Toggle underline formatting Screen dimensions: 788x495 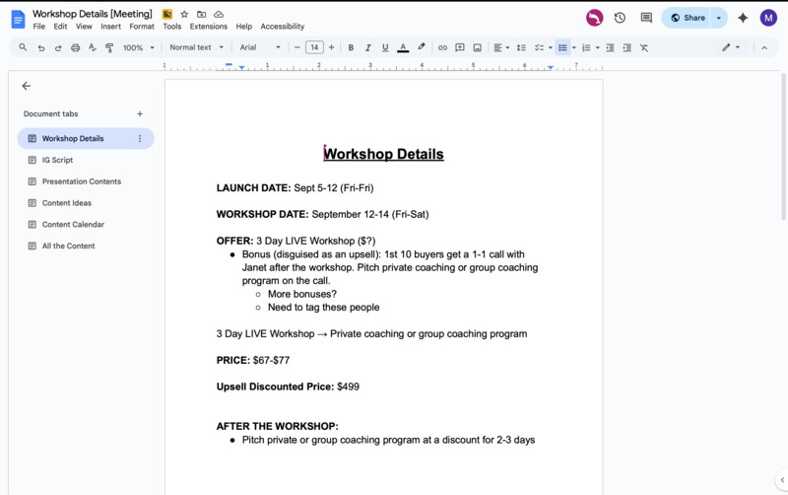click(385, 47)
